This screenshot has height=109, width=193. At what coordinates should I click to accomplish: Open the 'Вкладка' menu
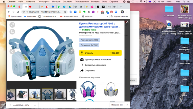(95, 2)
